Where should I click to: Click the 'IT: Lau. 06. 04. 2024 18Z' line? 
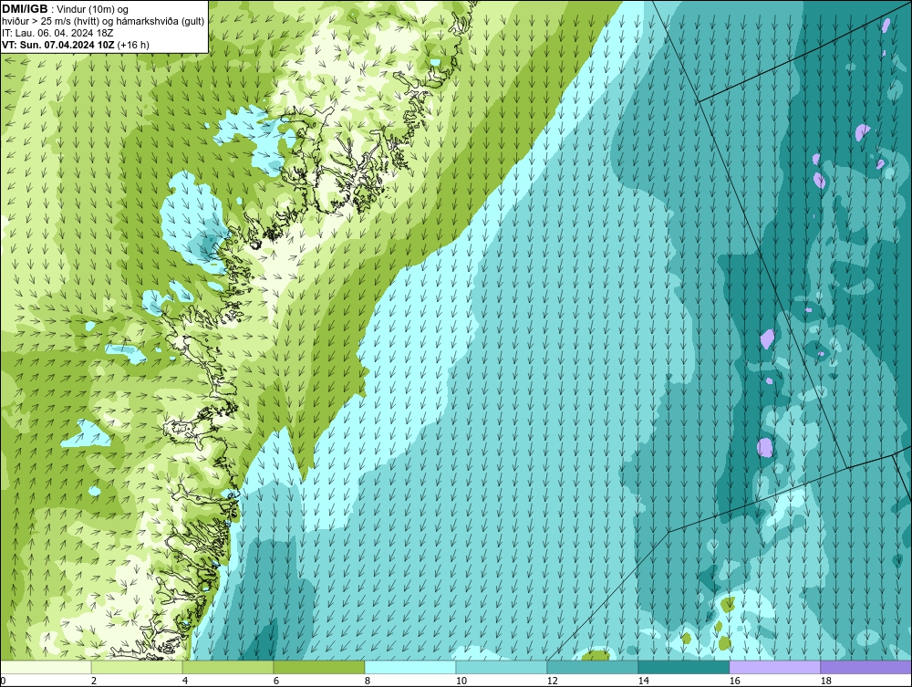57,33
